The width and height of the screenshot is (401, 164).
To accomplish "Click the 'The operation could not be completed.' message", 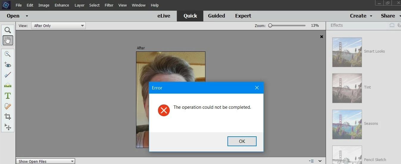I will click(x=212, y=107).
